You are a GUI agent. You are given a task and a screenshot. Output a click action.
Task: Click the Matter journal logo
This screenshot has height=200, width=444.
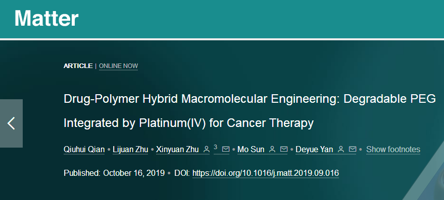click(46, 18)
